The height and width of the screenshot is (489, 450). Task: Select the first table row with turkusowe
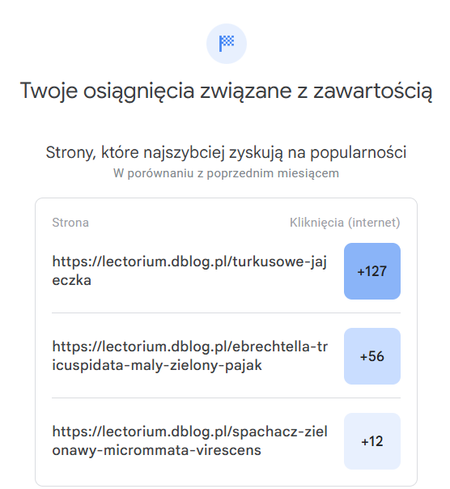(x=226, y=271)
